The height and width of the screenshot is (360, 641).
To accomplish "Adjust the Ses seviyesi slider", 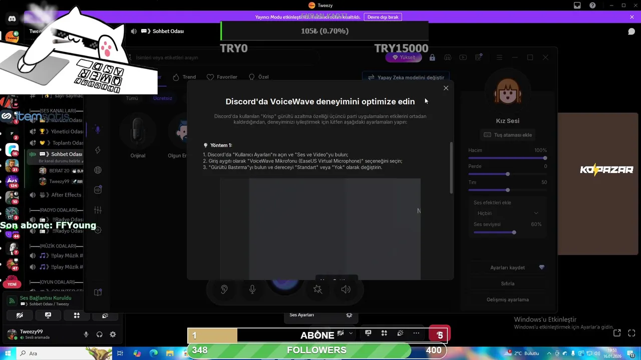I will coord(508,232).
